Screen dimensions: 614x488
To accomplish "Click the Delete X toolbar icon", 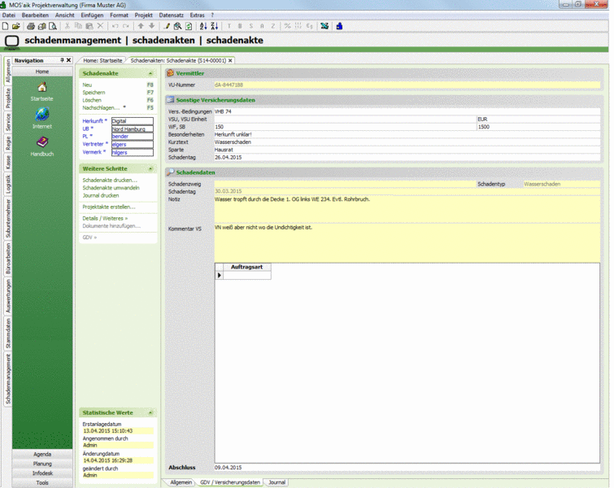I will [x=100, y=26].
